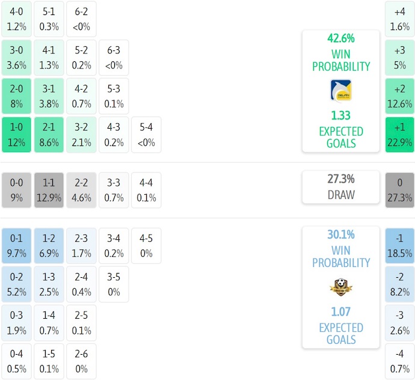This screenshot has width=415, height=380.
Task: Select the 1-0 score cell
Action: pyautogui.click(x=17, y=135)
